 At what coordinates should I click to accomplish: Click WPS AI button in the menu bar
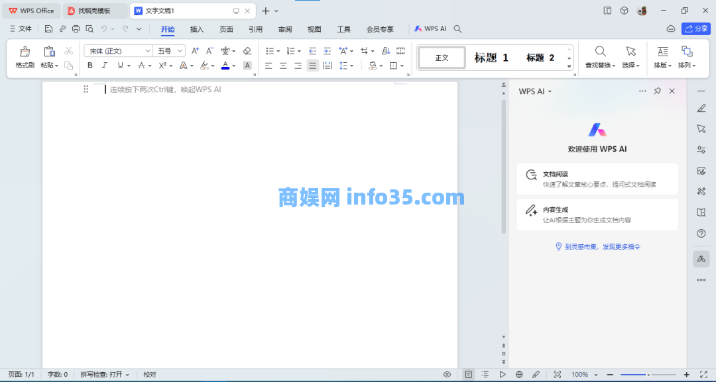tap(430, 28)
